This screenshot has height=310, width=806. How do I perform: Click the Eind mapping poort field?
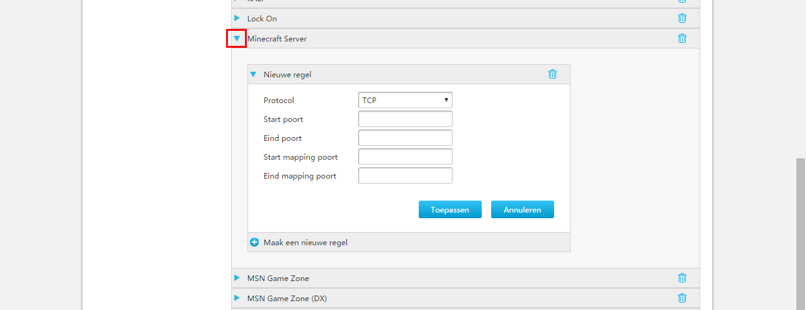coord(405,175)
